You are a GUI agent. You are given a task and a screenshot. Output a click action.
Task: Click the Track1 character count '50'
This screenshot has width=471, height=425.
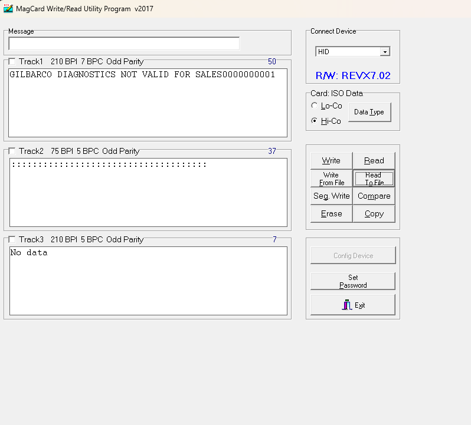(x=272, y=61)
